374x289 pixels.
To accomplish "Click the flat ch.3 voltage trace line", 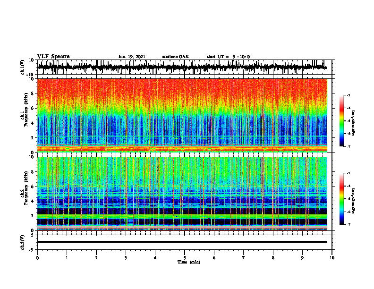I will pyautogui.click(x=182, y=242).
